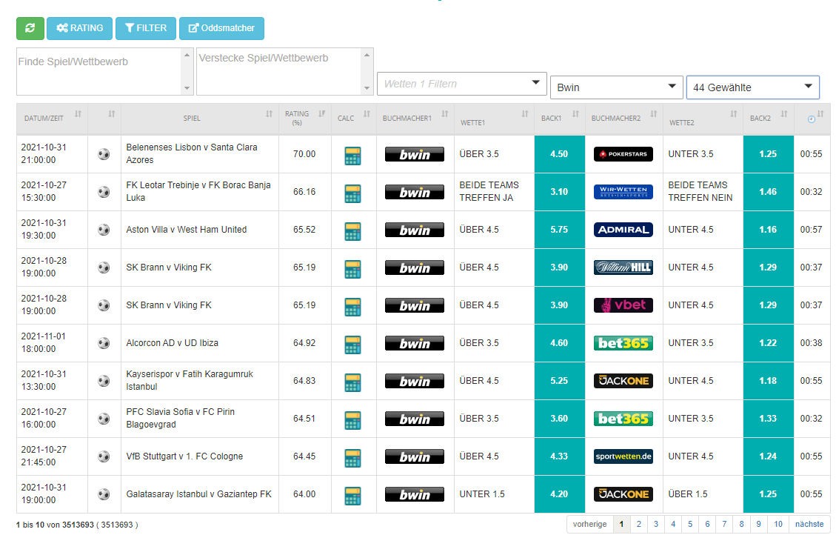Sort by WETTE1 column header
Viewport: 836px width, 535px height.
pos(494,119)
